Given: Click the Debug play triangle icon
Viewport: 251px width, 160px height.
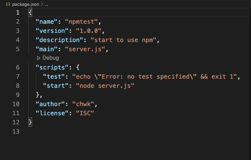Looking at the screenshot, I should point(39,58).
